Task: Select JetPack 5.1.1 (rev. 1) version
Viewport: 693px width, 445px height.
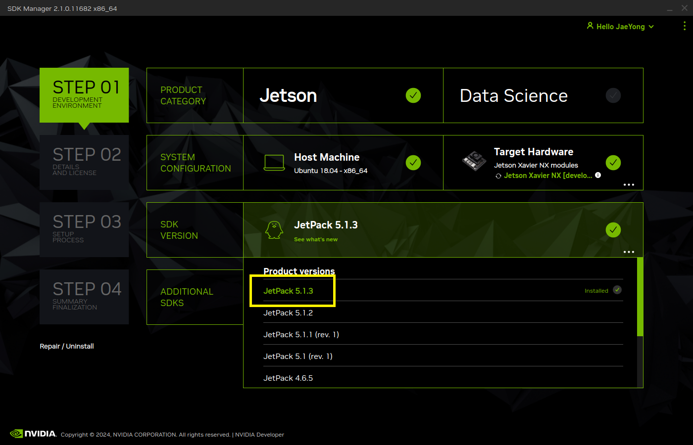Action: (x=443, y=334)
